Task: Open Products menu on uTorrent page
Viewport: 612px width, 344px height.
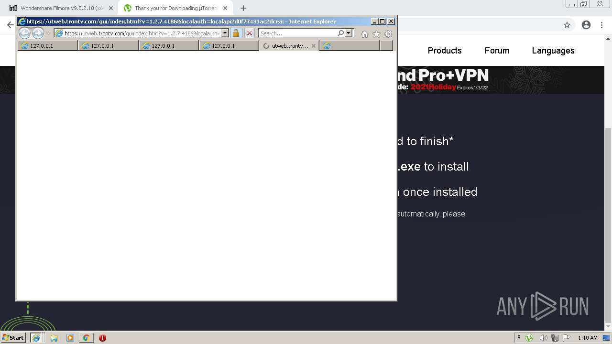Action: 445,51
